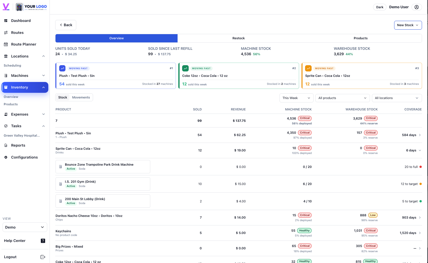The image size is (428, 263).
Task: Open Green Valley Hospital task item
Action: (22, 135)
